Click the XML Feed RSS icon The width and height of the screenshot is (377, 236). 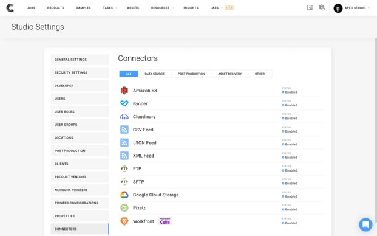pos(124,156)
